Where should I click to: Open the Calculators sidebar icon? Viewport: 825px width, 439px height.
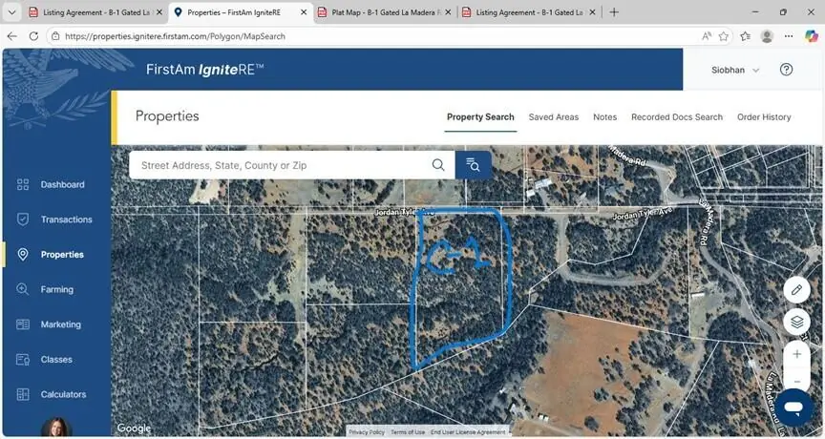coord(23,394)
